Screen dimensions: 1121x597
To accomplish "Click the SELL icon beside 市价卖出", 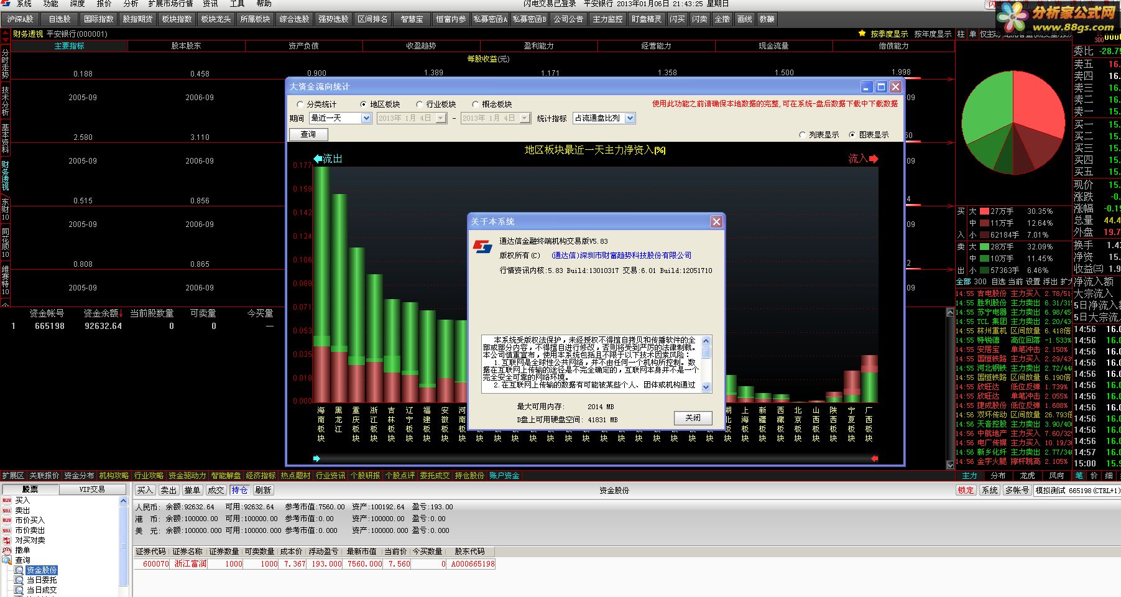I will pyautogui.click(x=7, y=530).
